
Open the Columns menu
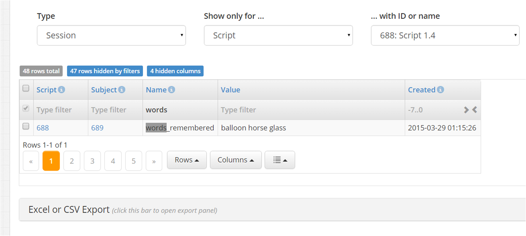(235, 160)
